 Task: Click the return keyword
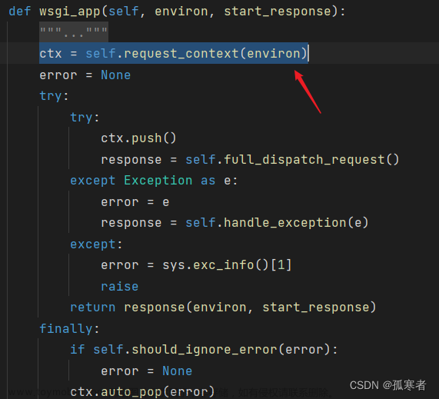pos(93,308)
